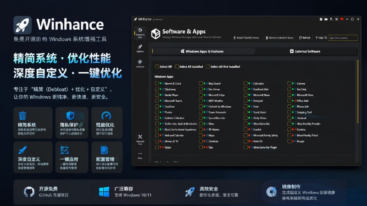Switch to Windows Apps & Features tab
Viewport: 367px width, 206px height.
[x=202, y=51]
